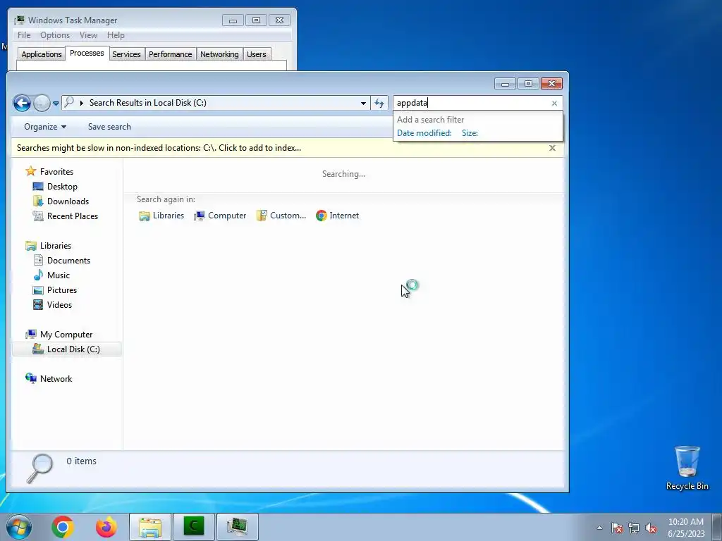Open the Windows Start menu
Image resolution: width=722 pixels, height=541 pixels.
click(x=19, y=527)
